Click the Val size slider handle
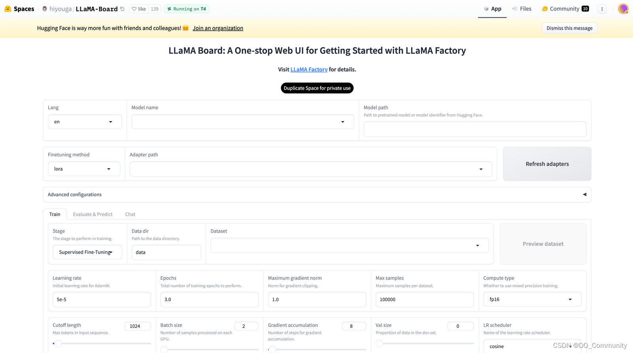This screenshot has height=353, width=633. point(379,344)
